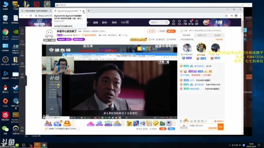This screenshot has width=264, height=148.
Task: Open the Overwatch desktop icon
Action: coord(16,130)
